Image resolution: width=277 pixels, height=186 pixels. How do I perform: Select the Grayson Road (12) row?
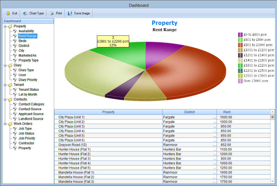click(x=162, y=145)
